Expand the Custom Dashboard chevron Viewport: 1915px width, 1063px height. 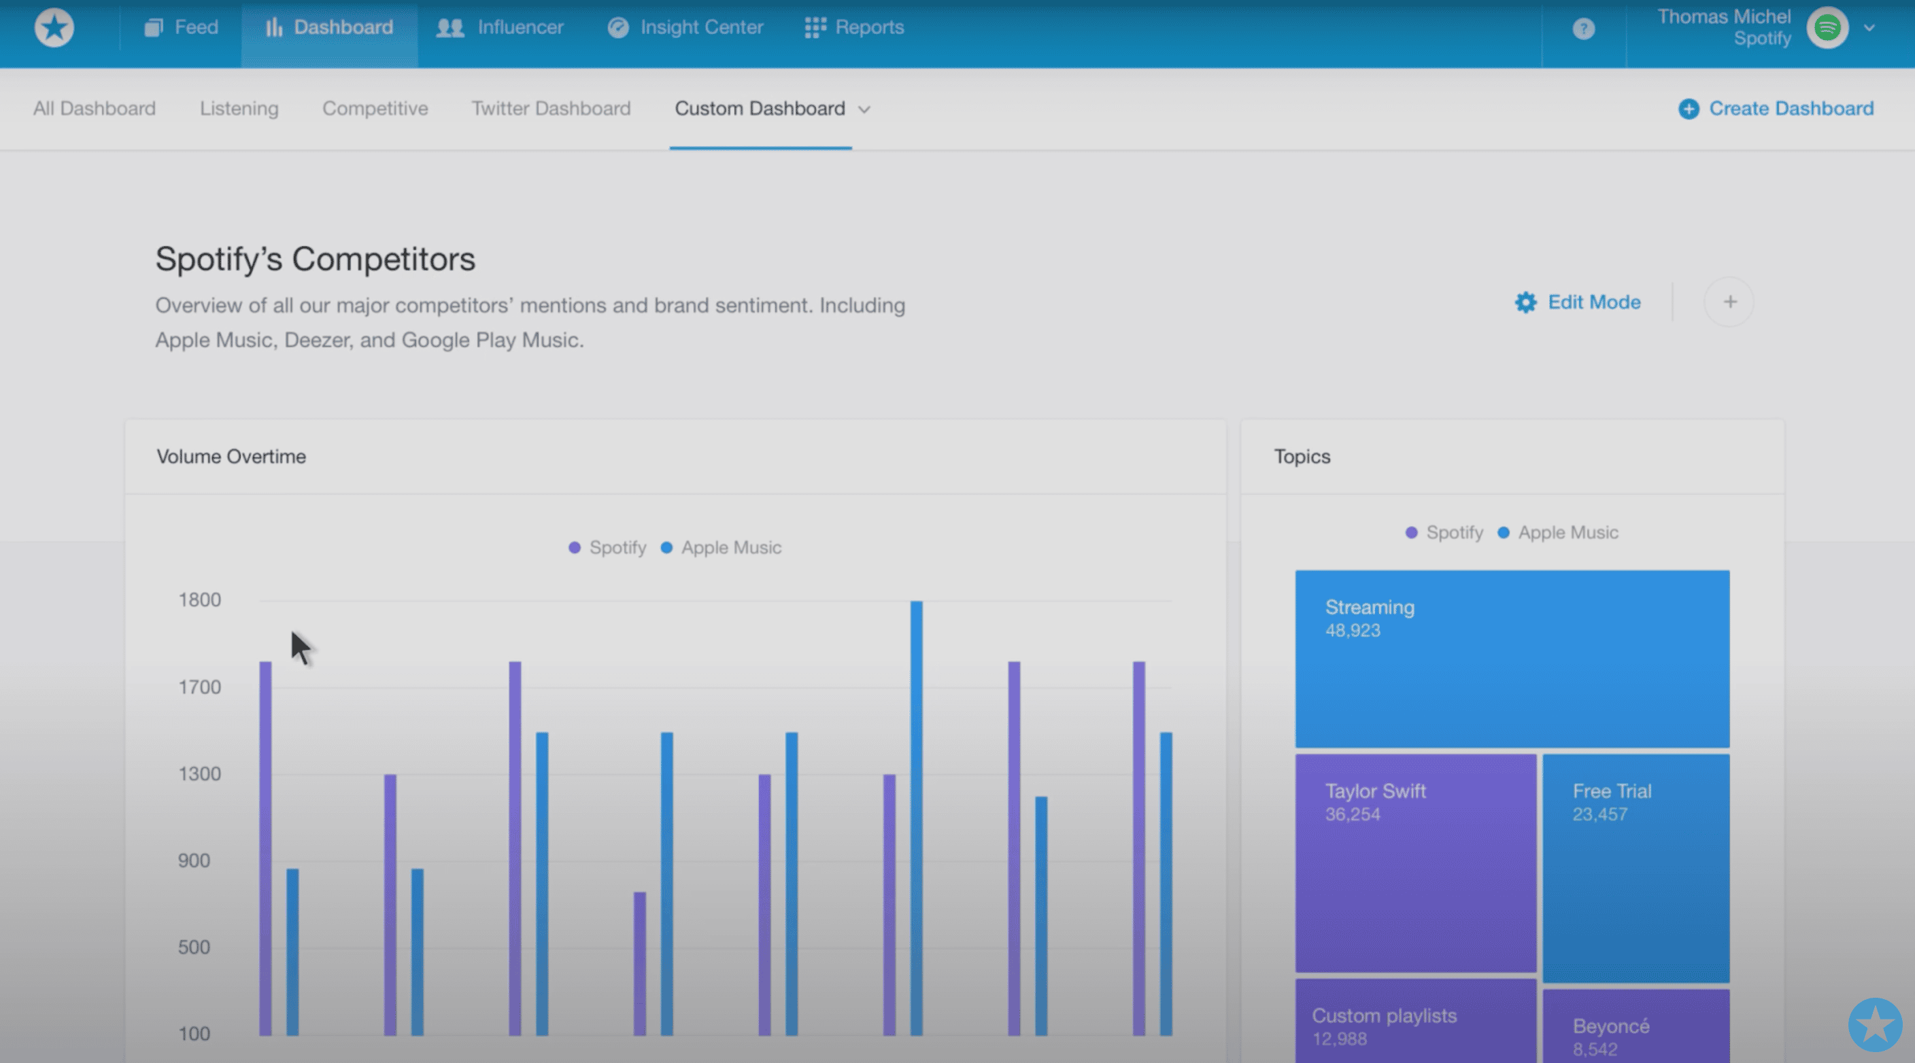(x=864, y=109)
